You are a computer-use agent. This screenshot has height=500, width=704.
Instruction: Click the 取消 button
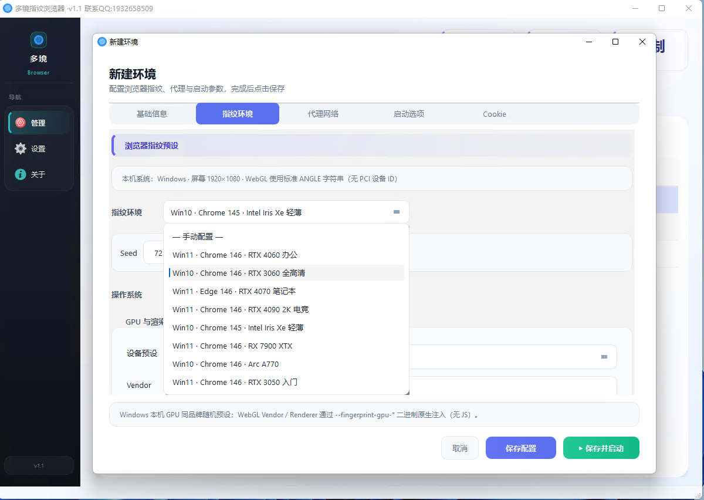click(460, 448)
